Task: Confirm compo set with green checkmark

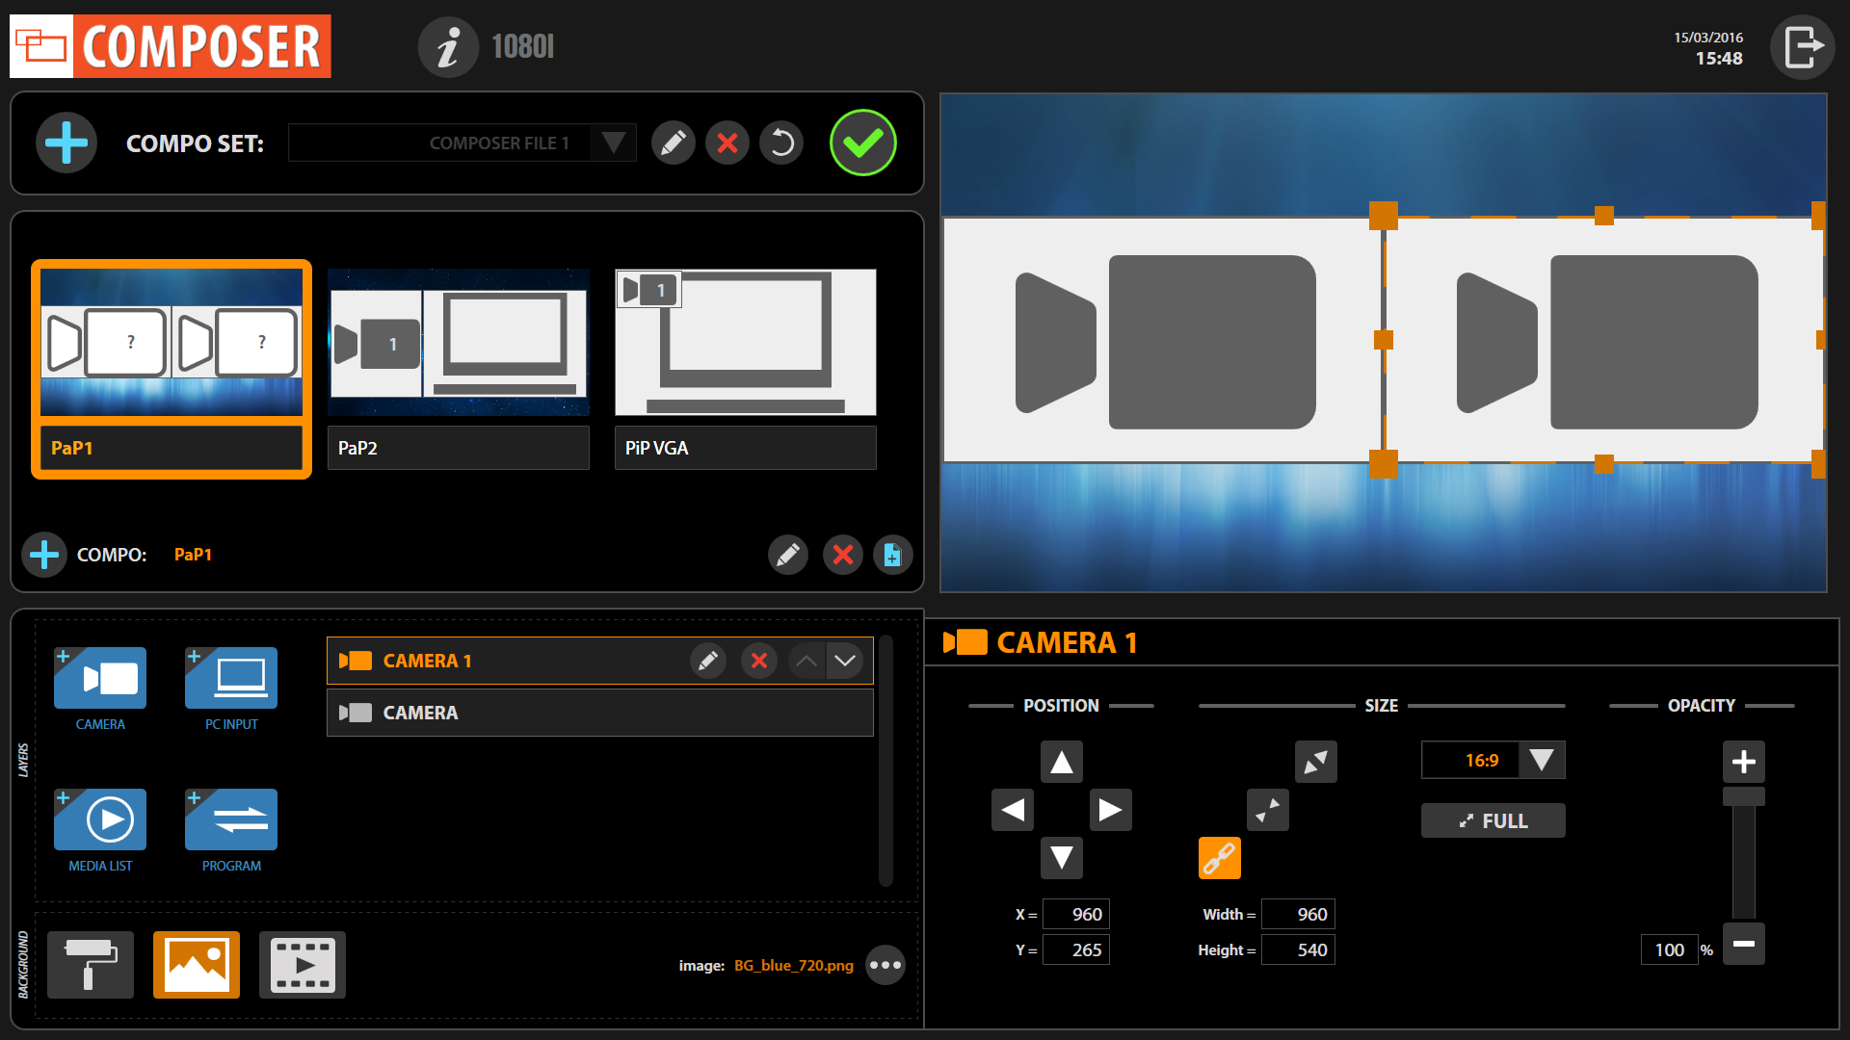Action: click(862, 143)
